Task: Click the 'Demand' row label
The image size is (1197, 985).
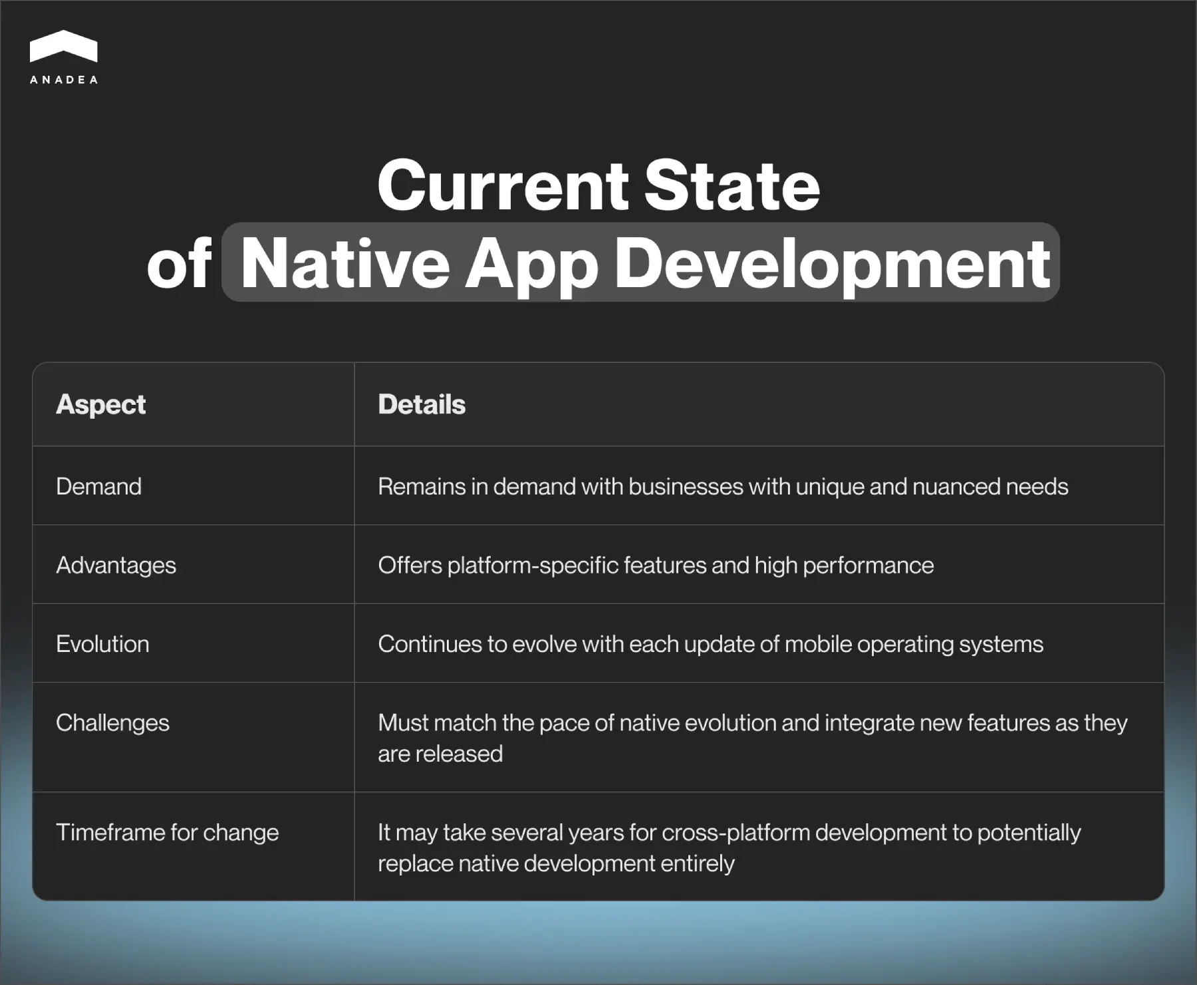Action: pyautogui.click(x=98, y=486)
